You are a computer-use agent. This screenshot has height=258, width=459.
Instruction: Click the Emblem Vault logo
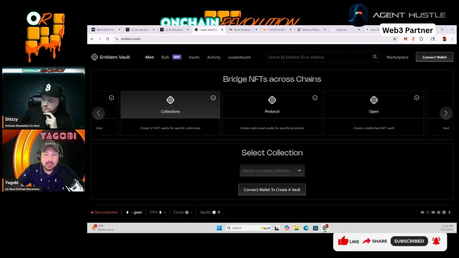(x=110, y=57)
